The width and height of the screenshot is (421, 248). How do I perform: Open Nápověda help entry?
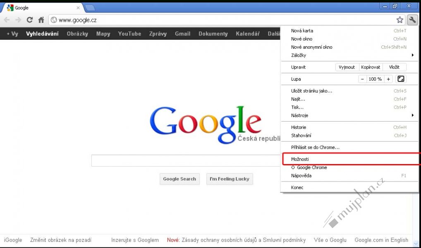pos(349,176)
